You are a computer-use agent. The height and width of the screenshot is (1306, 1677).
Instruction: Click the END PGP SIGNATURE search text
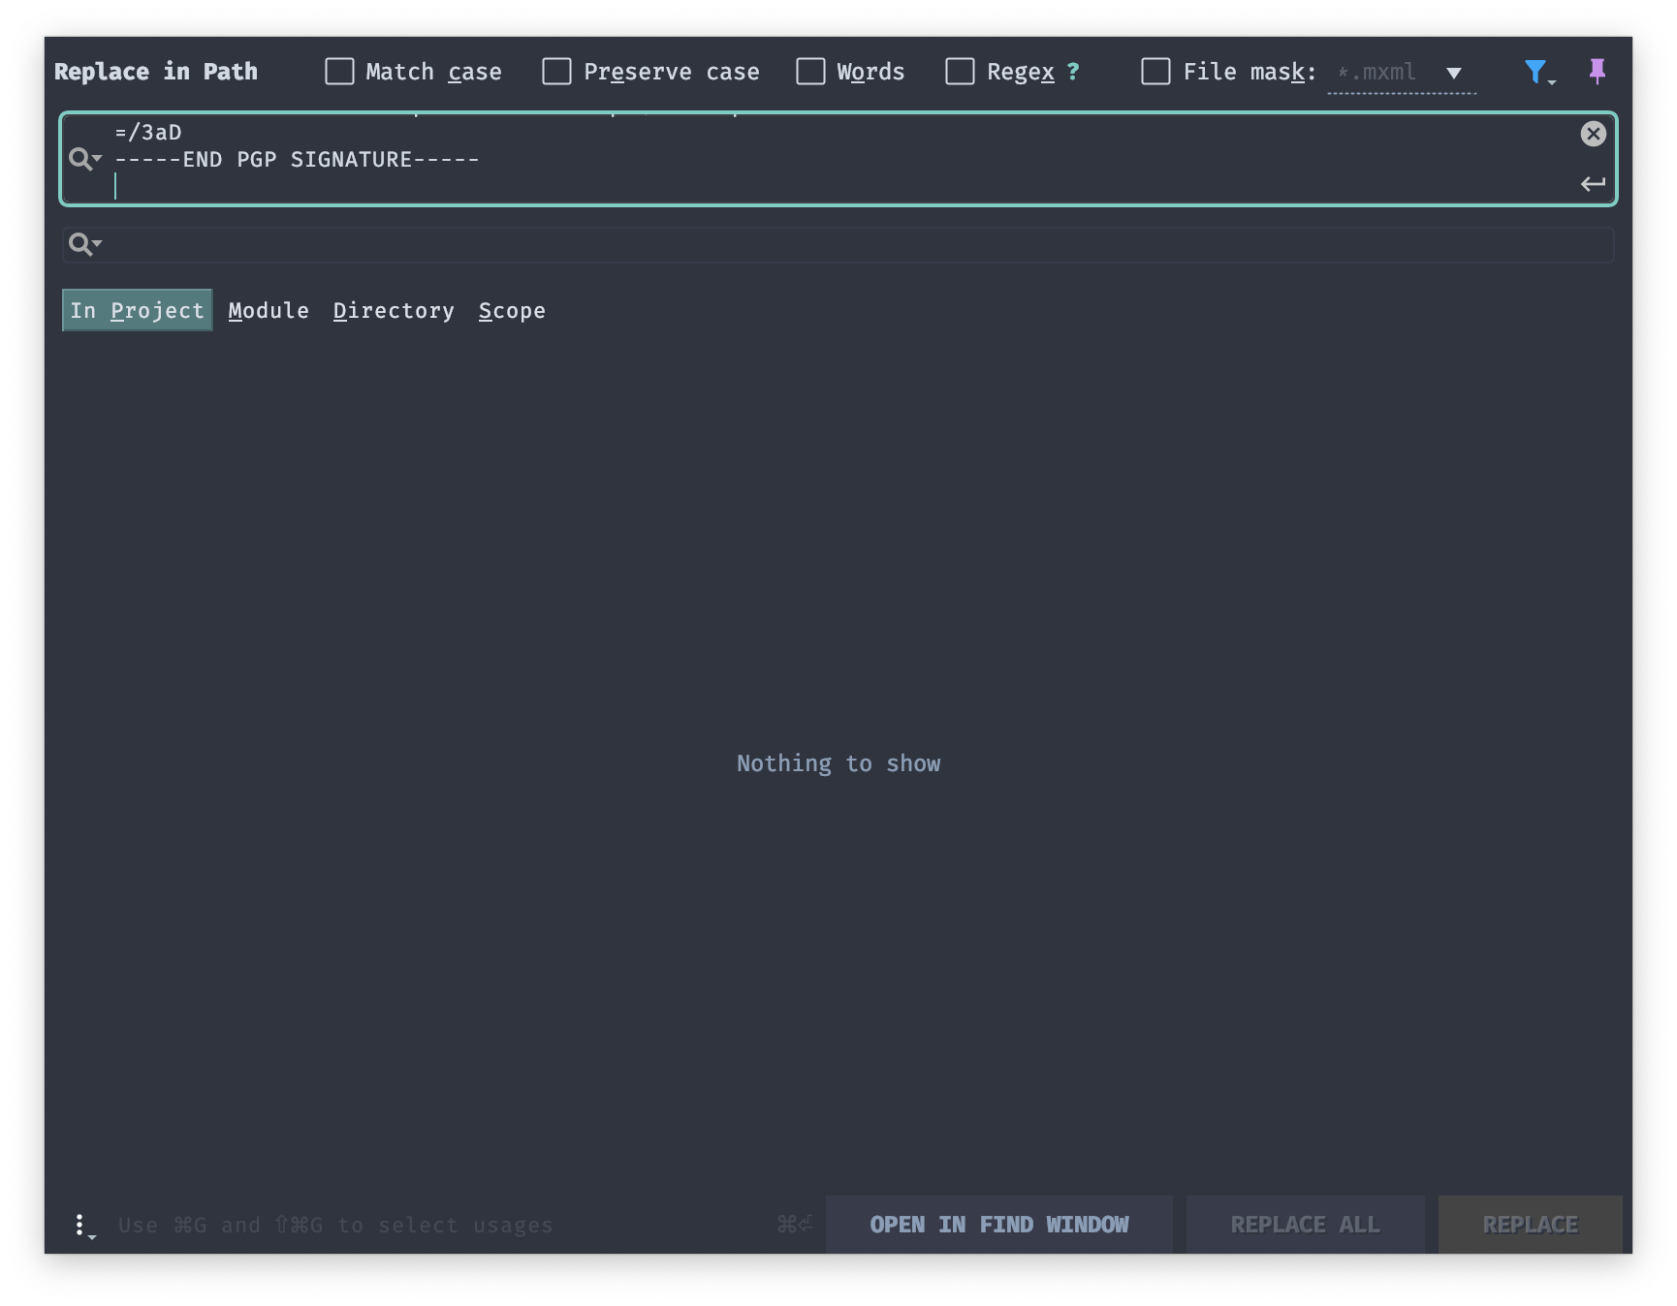click(298, 160)
